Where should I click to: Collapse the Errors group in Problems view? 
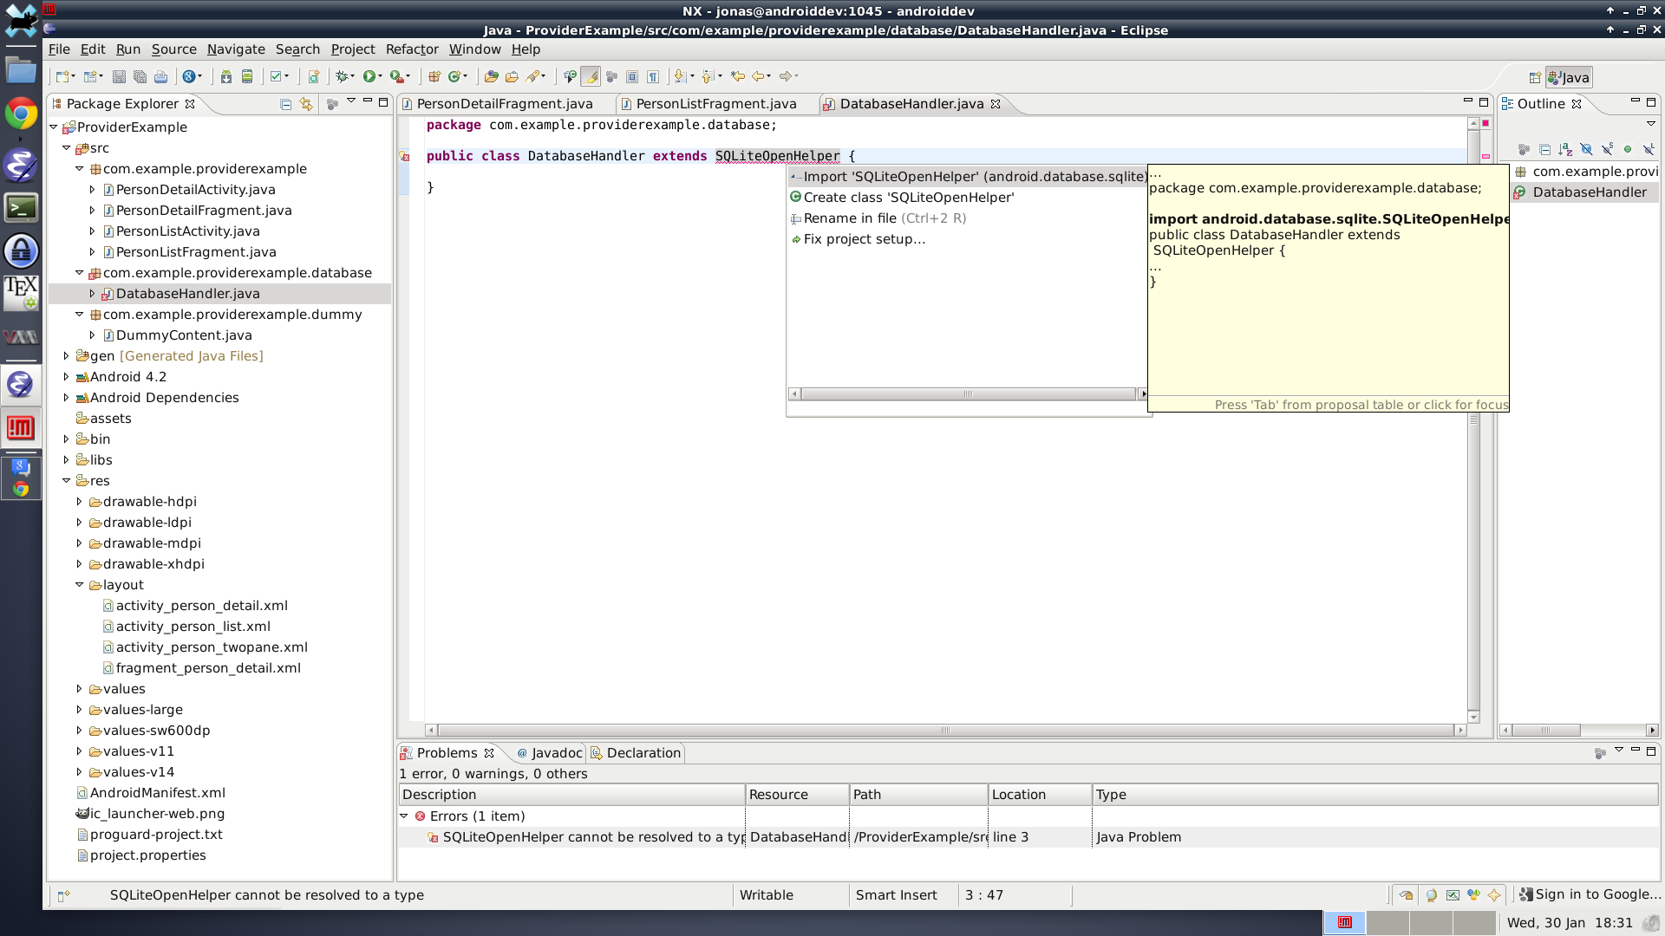pos(404,816)
